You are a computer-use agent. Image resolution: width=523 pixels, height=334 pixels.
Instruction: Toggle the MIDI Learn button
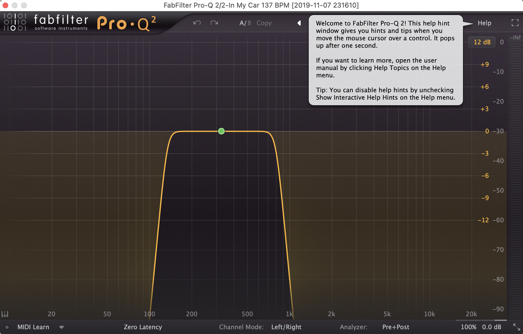click(33, 327)
